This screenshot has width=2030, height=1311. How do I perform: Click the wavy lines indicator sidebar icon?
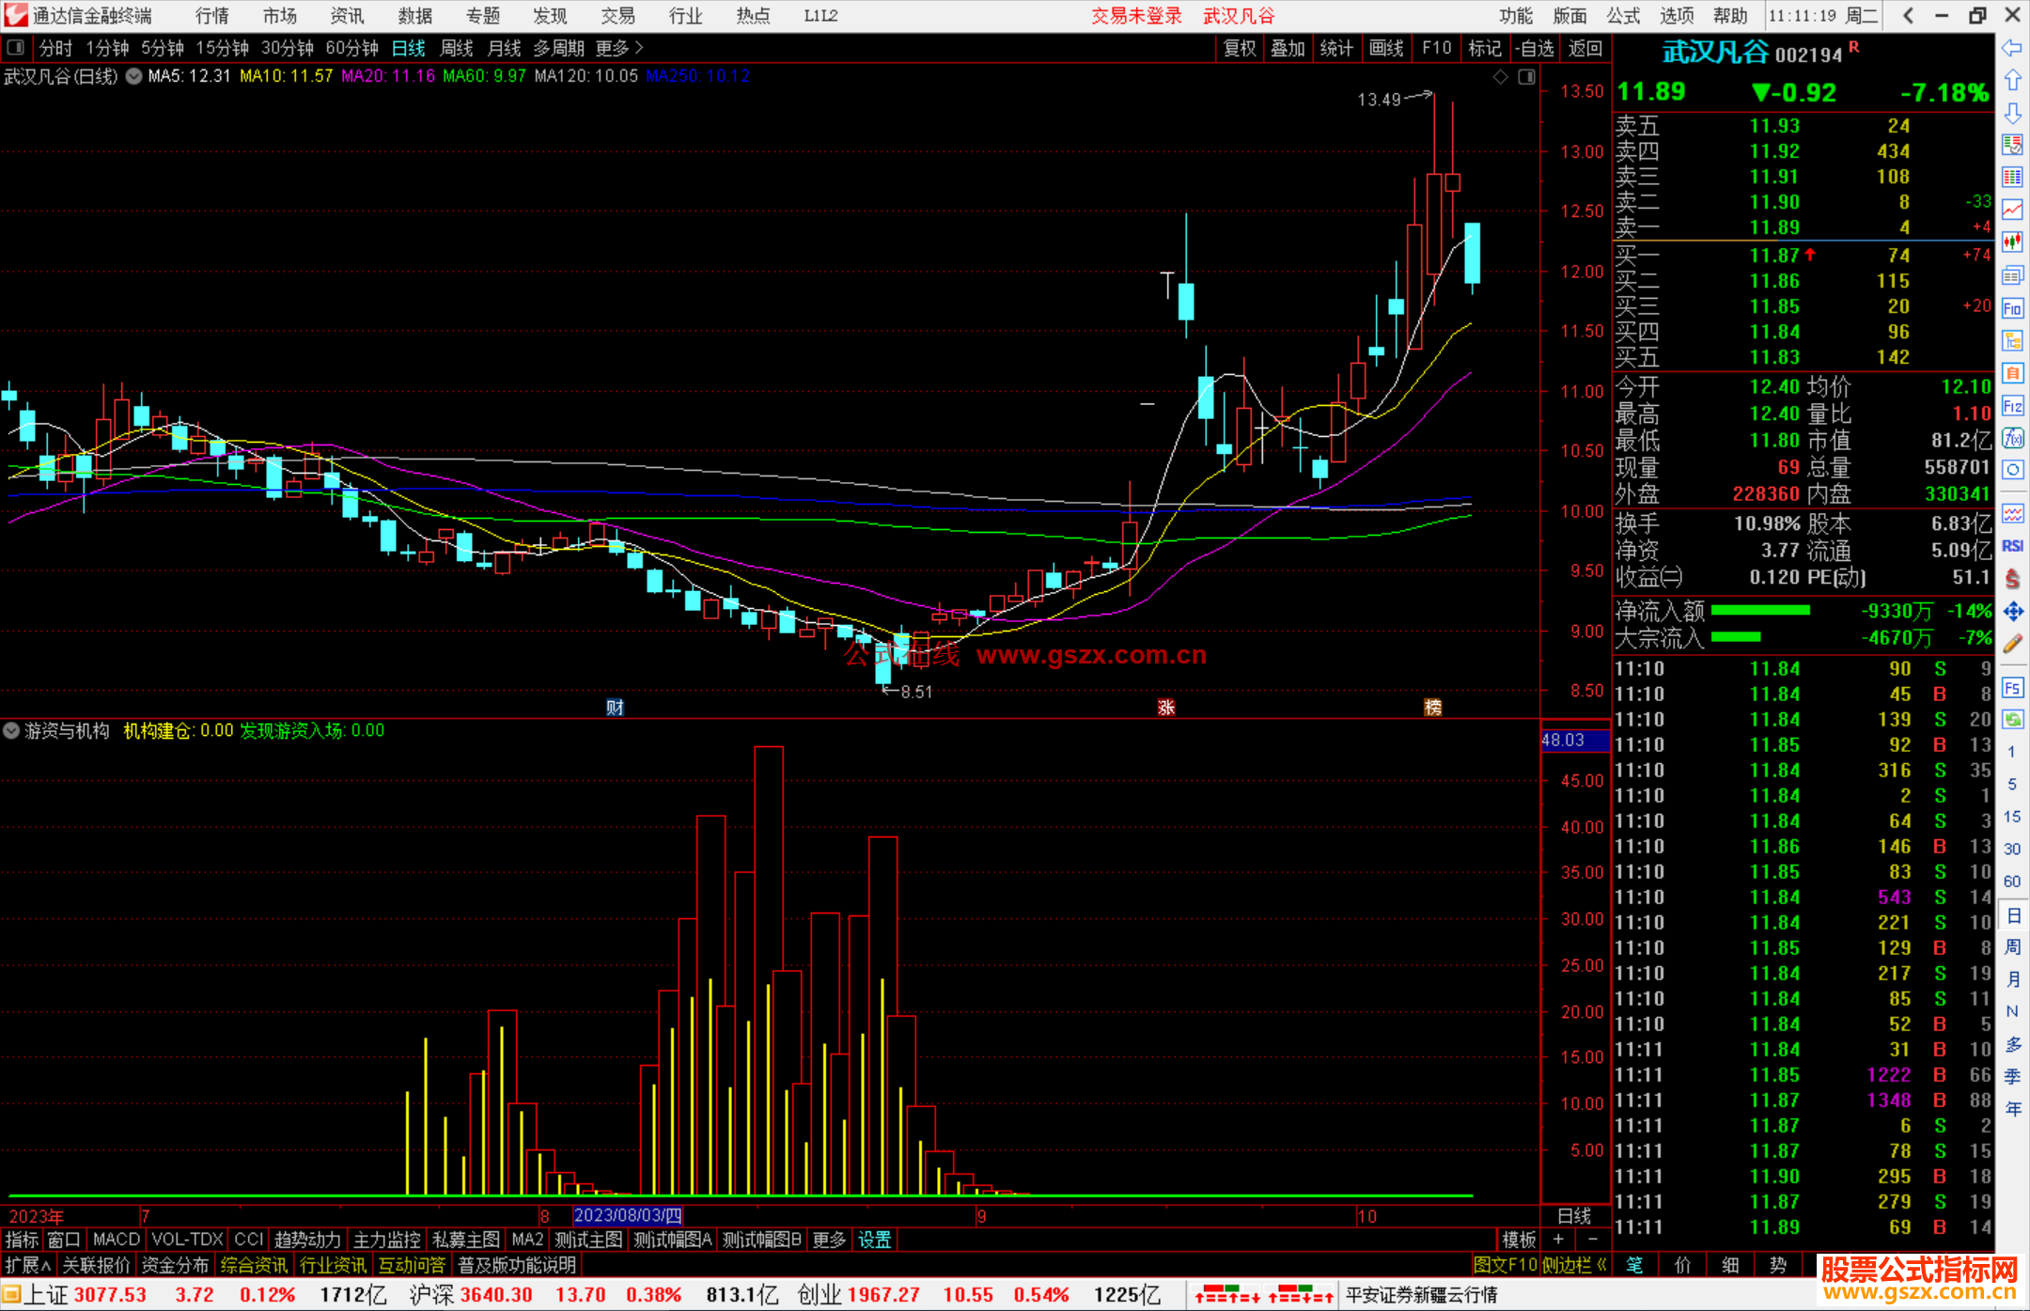coord(2012,513)
